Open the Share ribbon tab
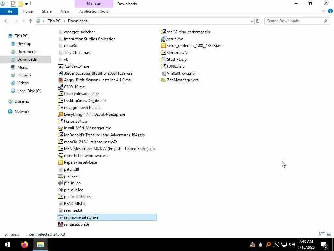 pyautogui.click(x=47, y=11)
